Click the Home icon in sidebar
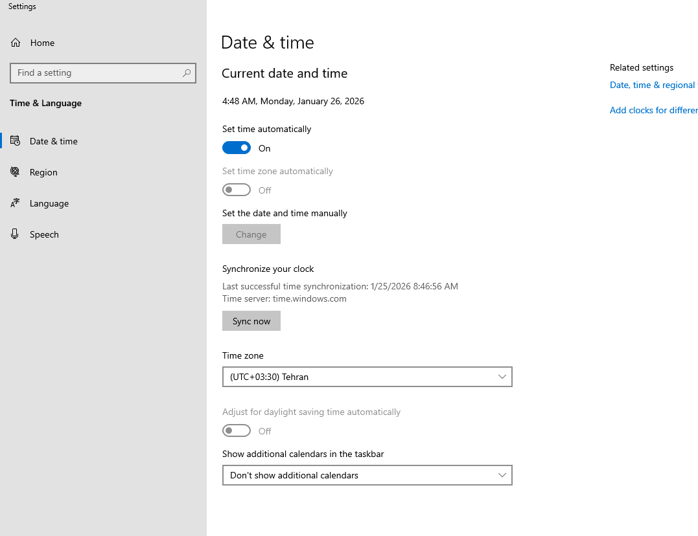The image size is (698, 536). (16, 43)
